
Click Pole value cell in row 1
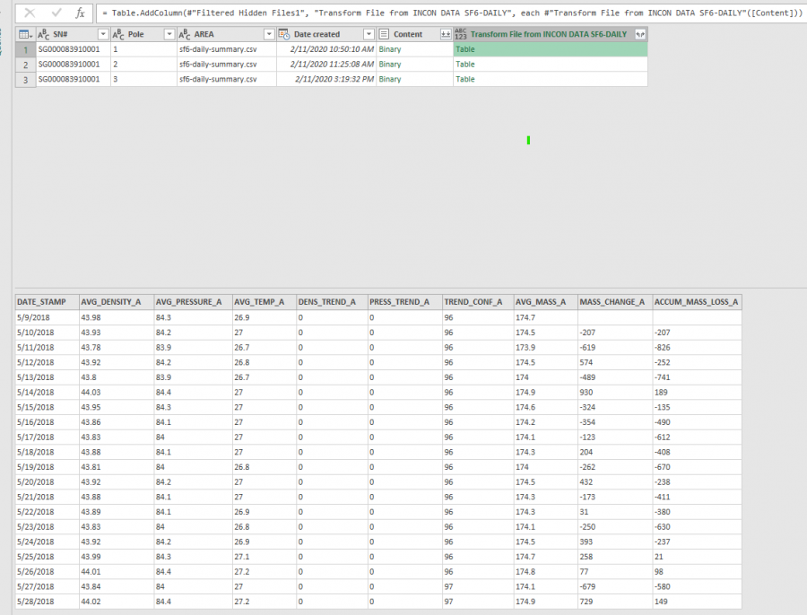pos(143,49)
